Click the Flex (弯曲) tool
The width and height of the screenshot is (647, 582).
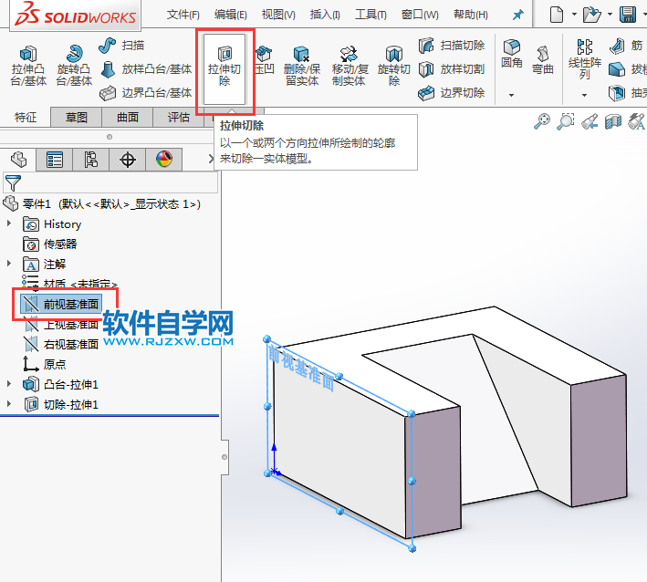543,60
